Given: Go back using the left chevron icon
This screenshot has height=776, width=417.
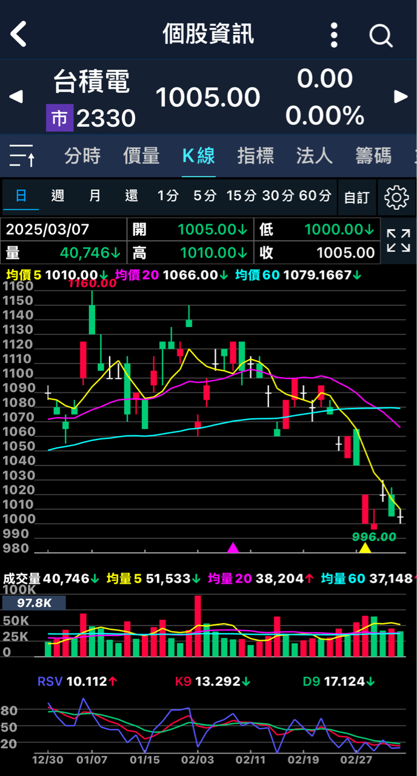Looking at the screenshot, I should [19, 35].
